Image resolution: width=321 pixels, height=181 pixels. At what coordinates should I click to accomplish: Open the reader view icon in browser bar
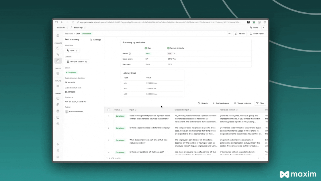click(x=259, y=22)
